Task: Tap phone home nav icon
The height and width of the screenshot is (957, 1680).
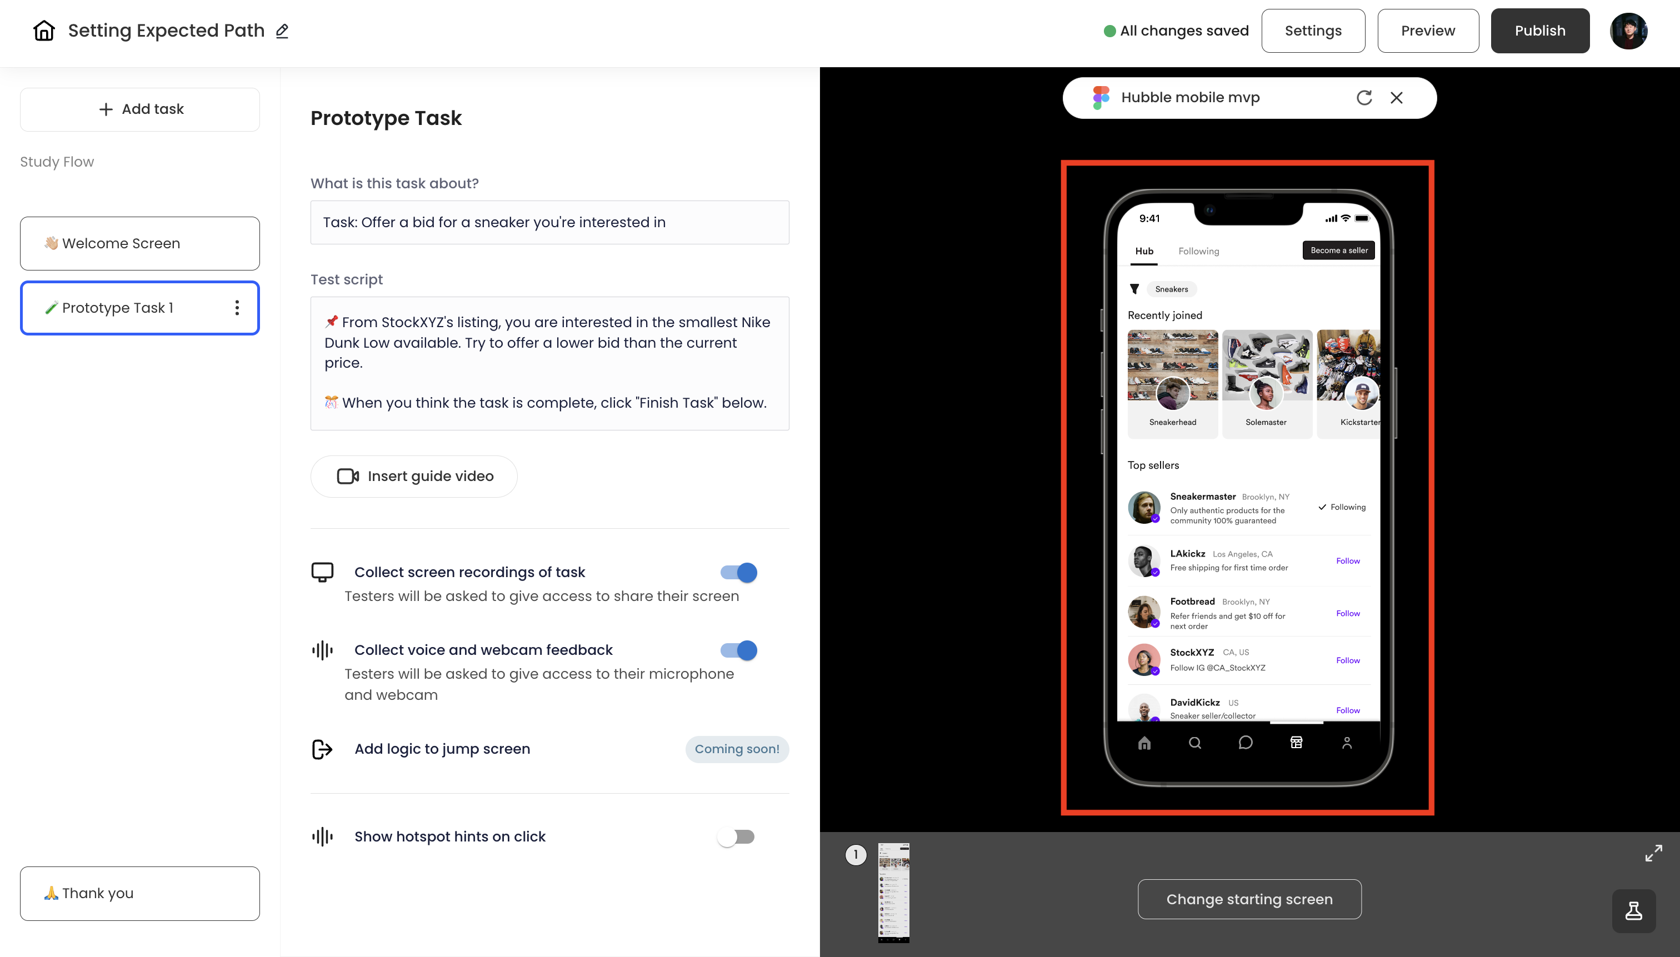Action: [x=1144, y=743]
